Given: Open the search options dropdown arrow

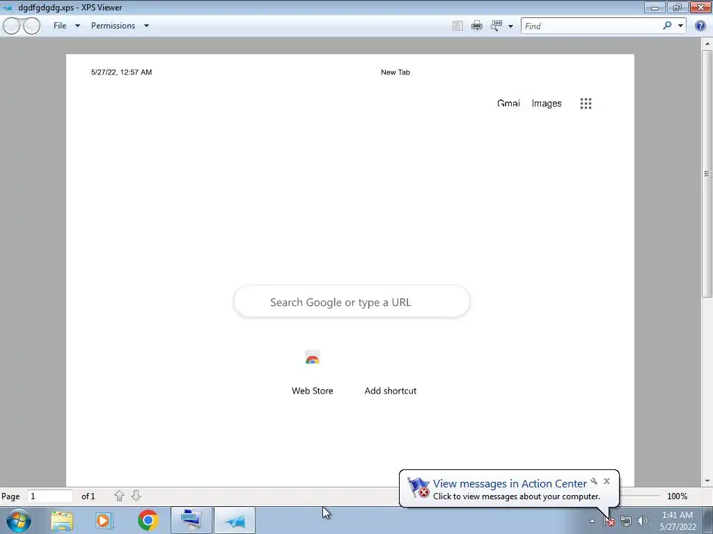Looking at the screenshot, I should 680,26.
